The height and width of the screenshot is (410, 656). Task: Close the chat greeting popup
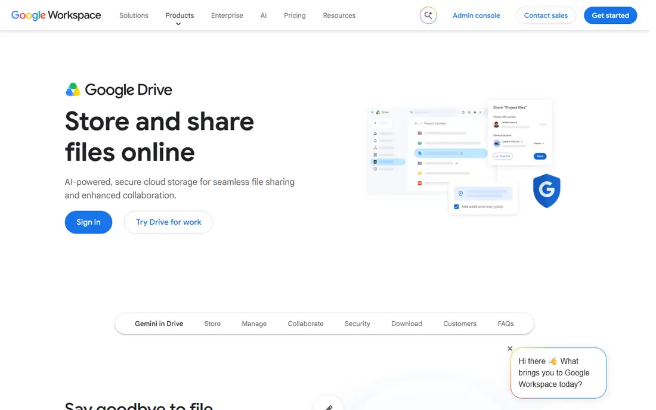(x=509, y=348)
